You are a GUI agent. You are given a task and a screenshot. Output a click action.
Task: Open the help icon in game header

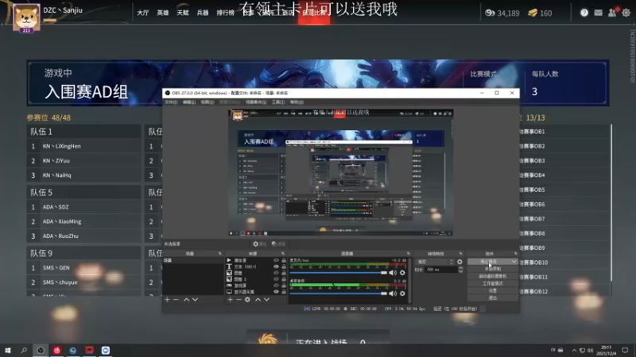pos(584,13)
